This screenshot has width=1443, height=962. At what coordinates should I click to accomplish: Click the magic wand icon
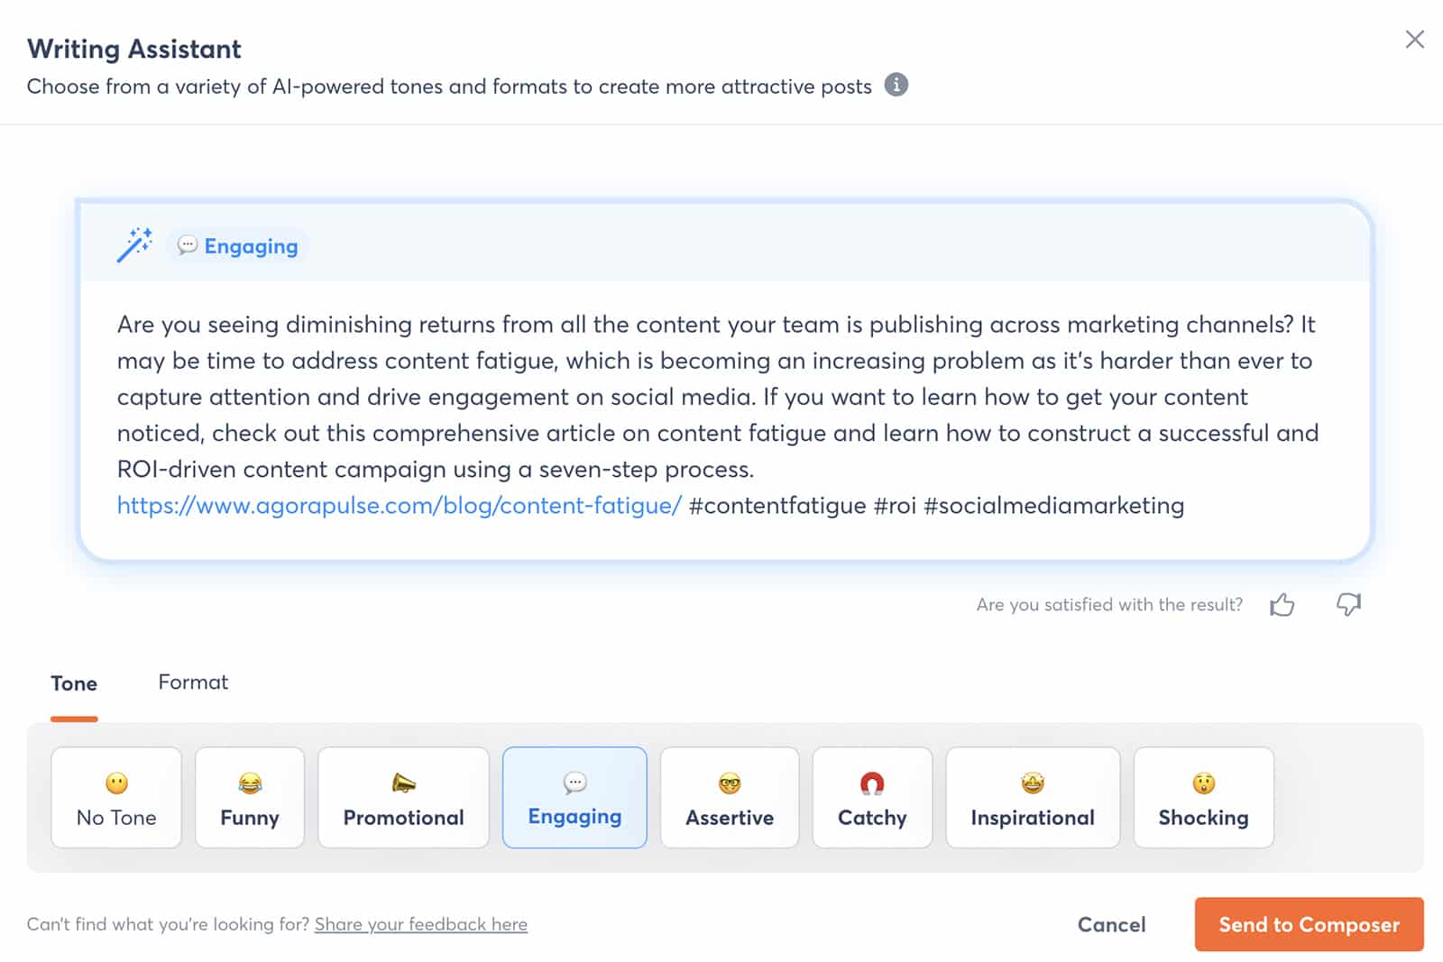134,245
